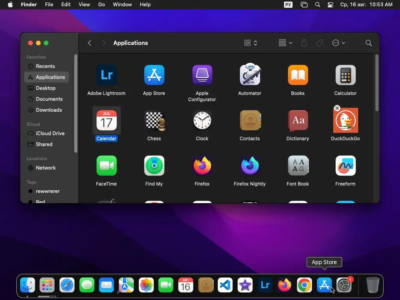Open Mail from the Dock
Viewport: 400px width, 300px height.
click(106, 285)
